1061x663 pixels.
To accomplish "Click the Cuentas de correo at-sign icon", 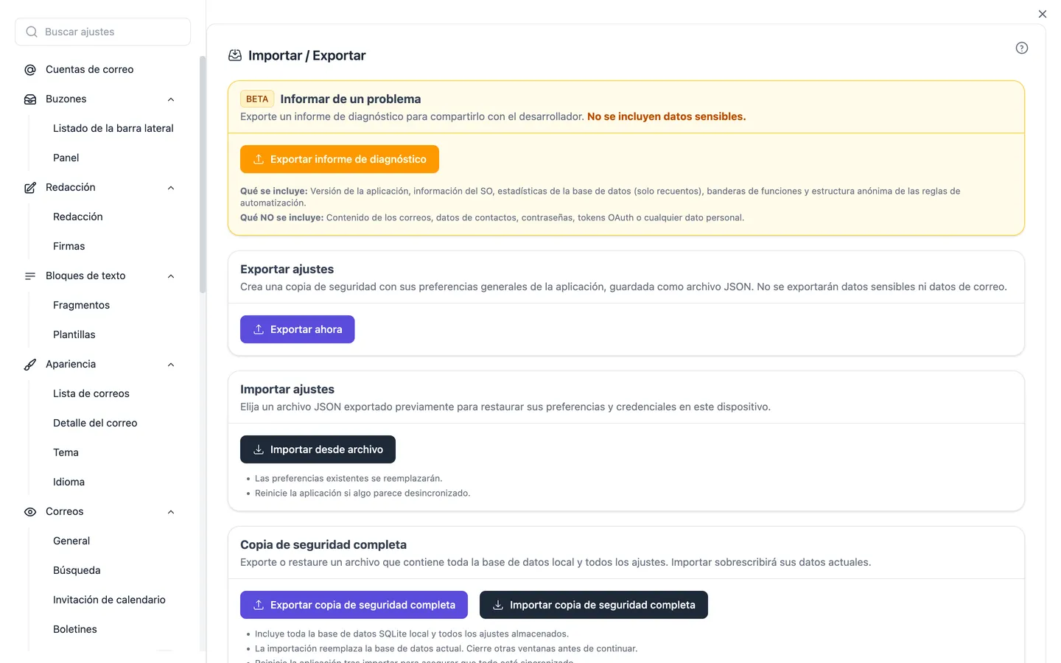I will 30,70.
